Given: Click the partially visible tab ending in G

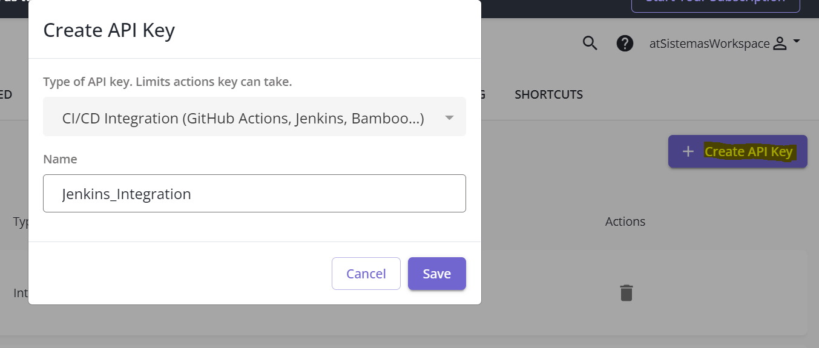Looking at the screenshot, I should (482, 94).
